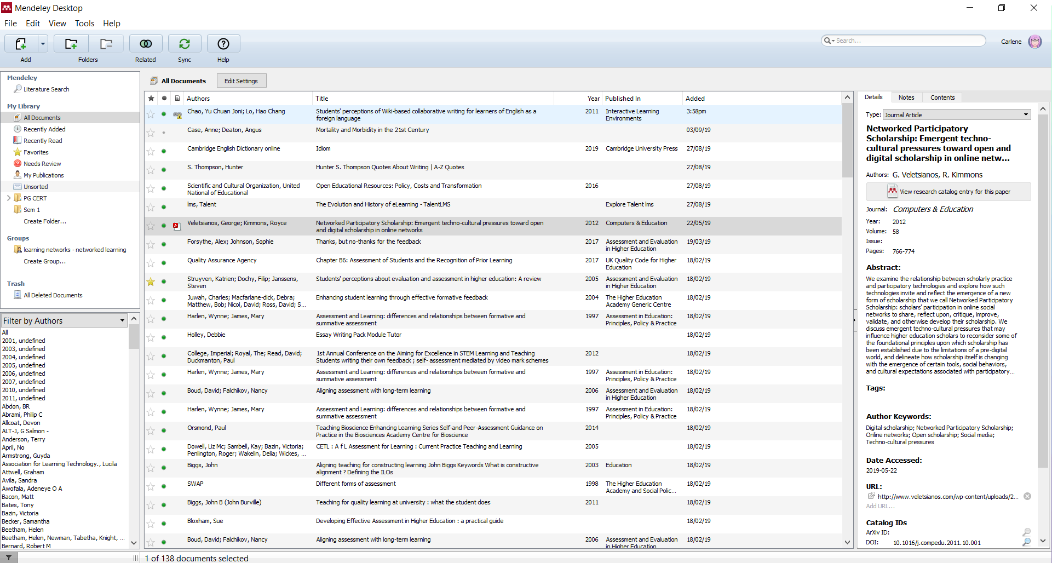This screenshot has width=1052, height=563.
Task: Unstar the Struyven 2005 article
Action: click(x=151, y=282)
